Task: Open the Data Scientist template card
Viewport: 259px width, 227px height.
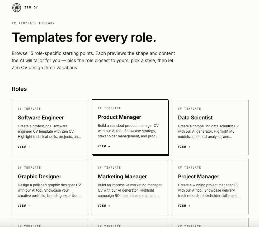Action: [210, 127]
